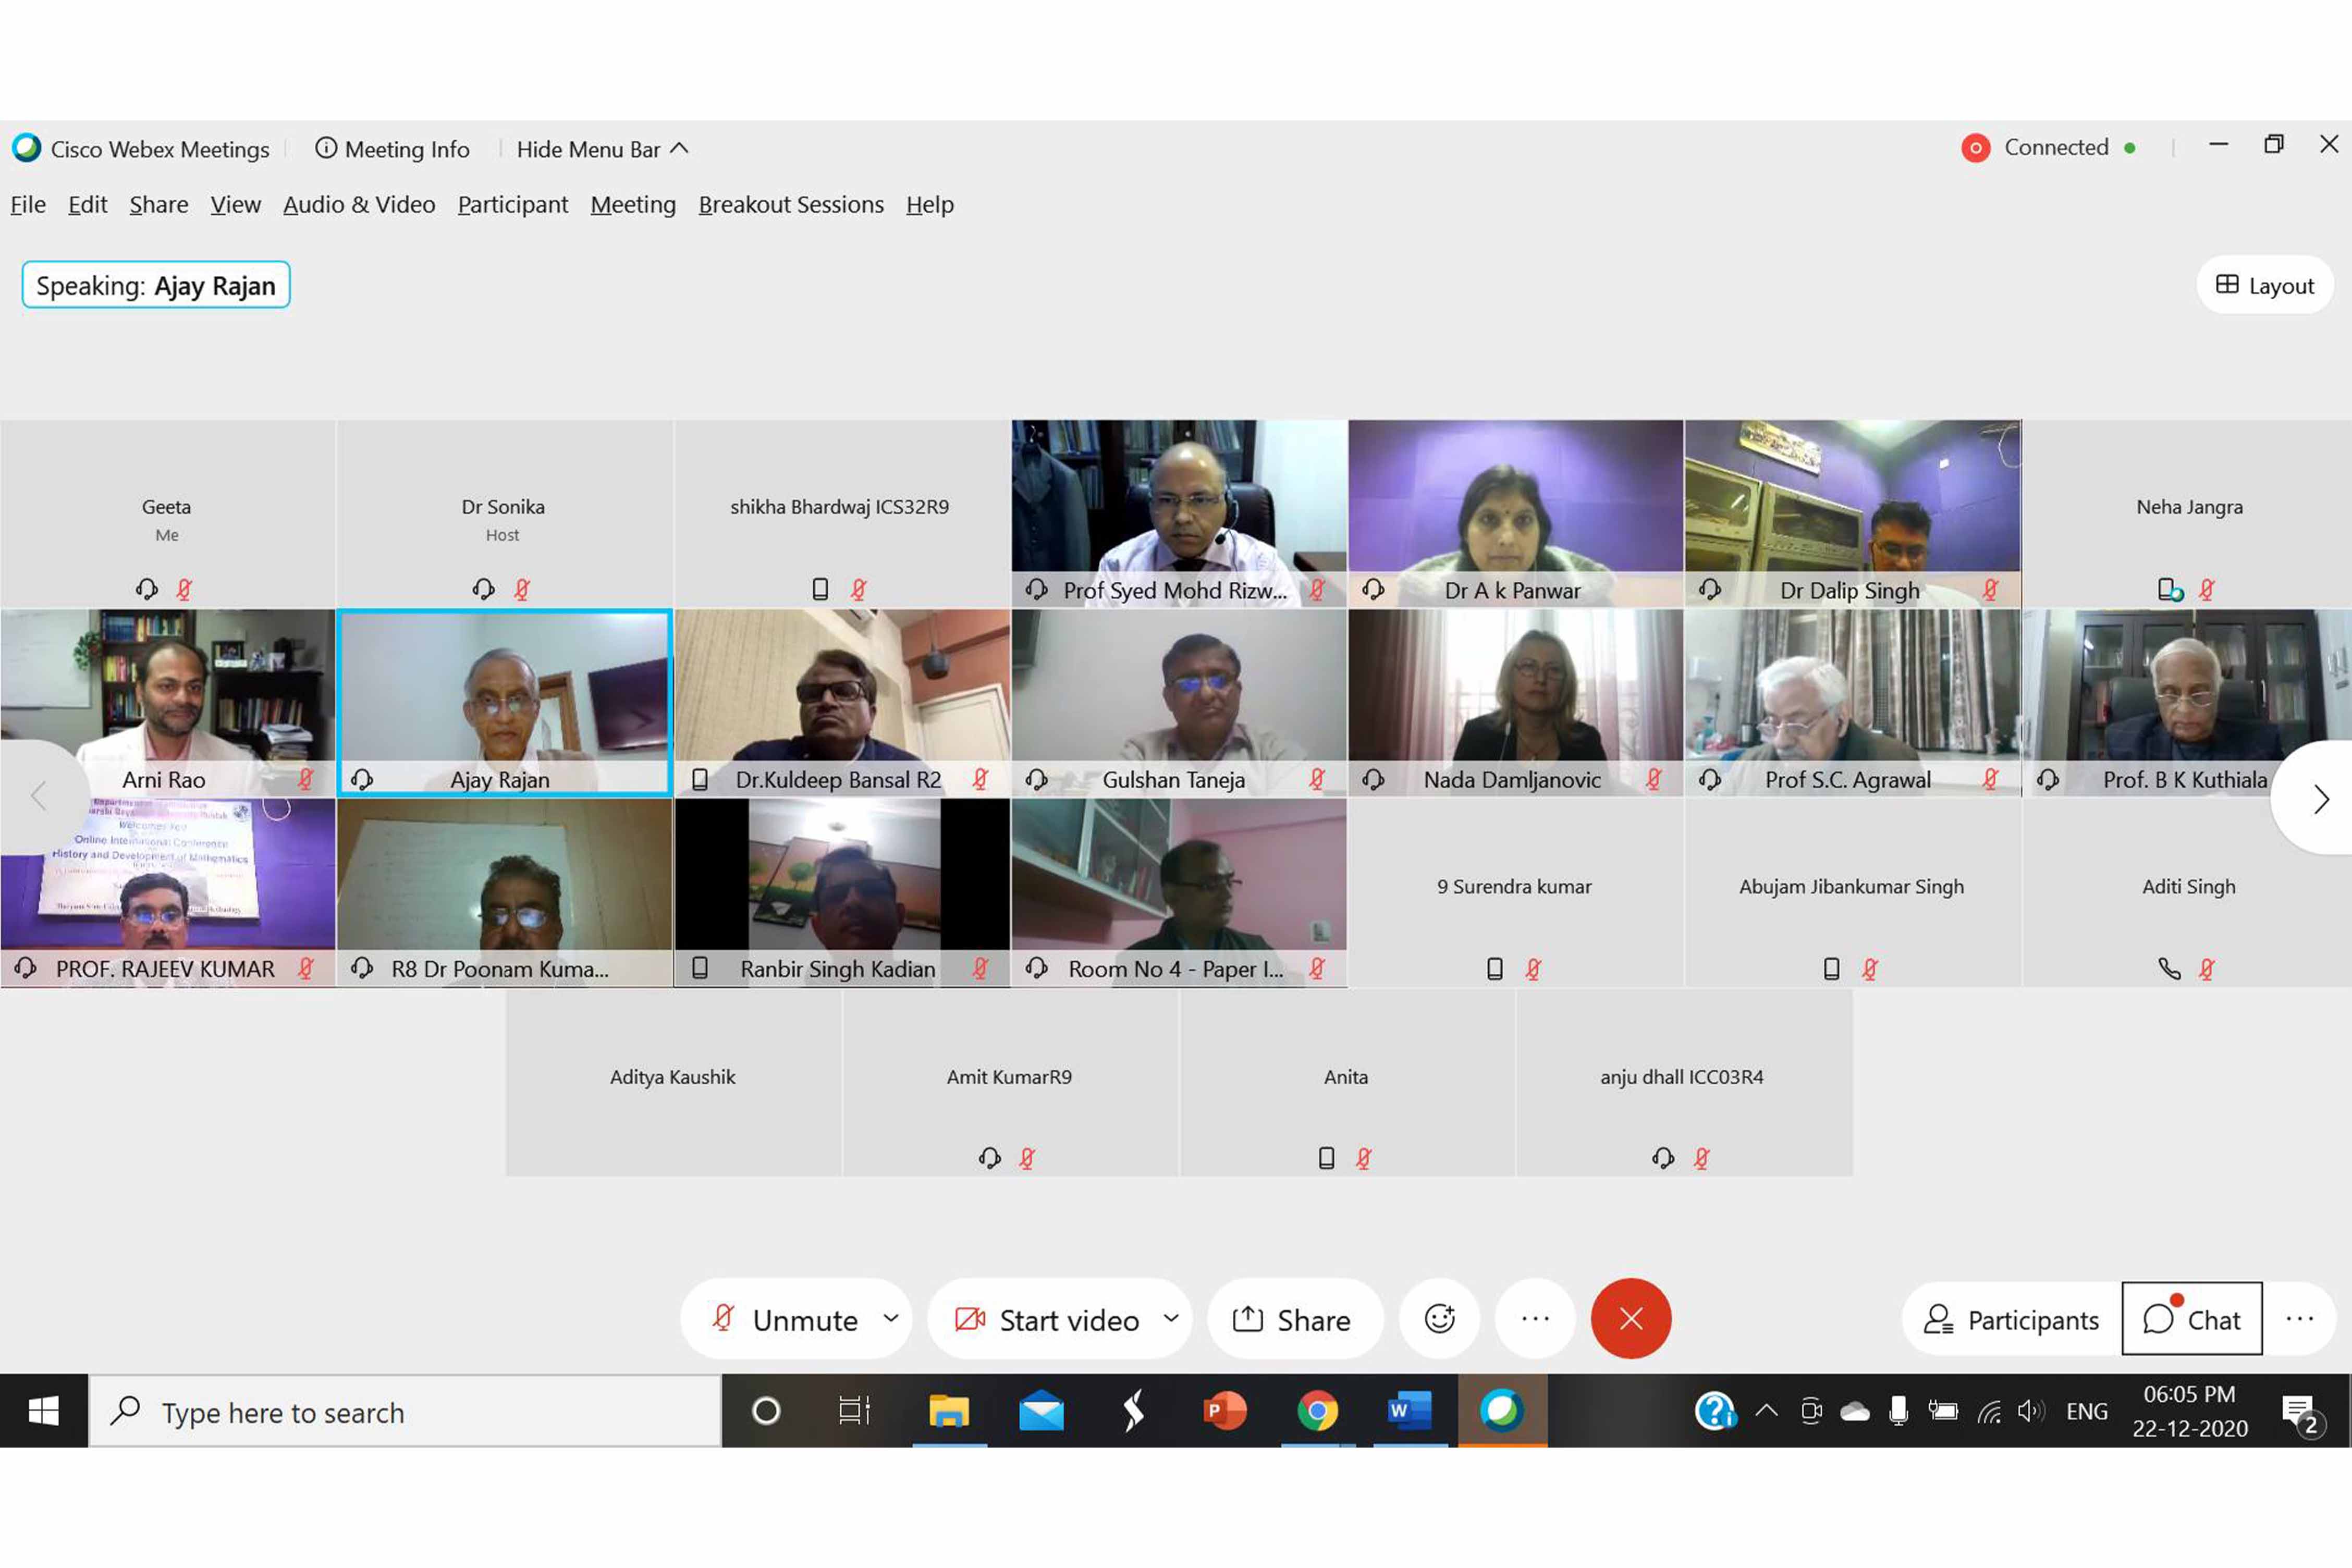The width and height of the screenshot is (2352, 1568).
Task: Open the Audio & Video menu
Action: [359, 205]
